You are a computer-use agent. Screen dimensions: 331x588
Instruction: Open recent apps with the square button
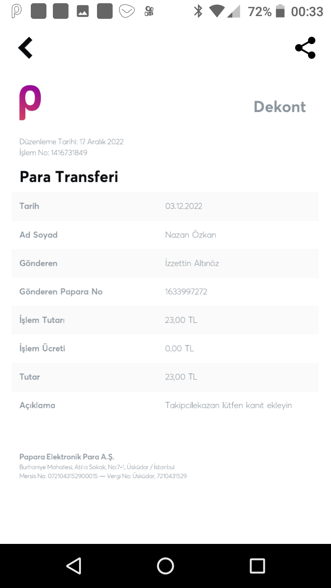257,566
